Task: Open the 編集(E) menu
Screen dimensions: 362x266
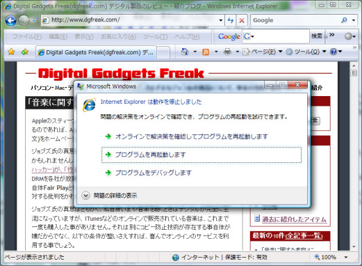Action: click(x=58, y=36)
